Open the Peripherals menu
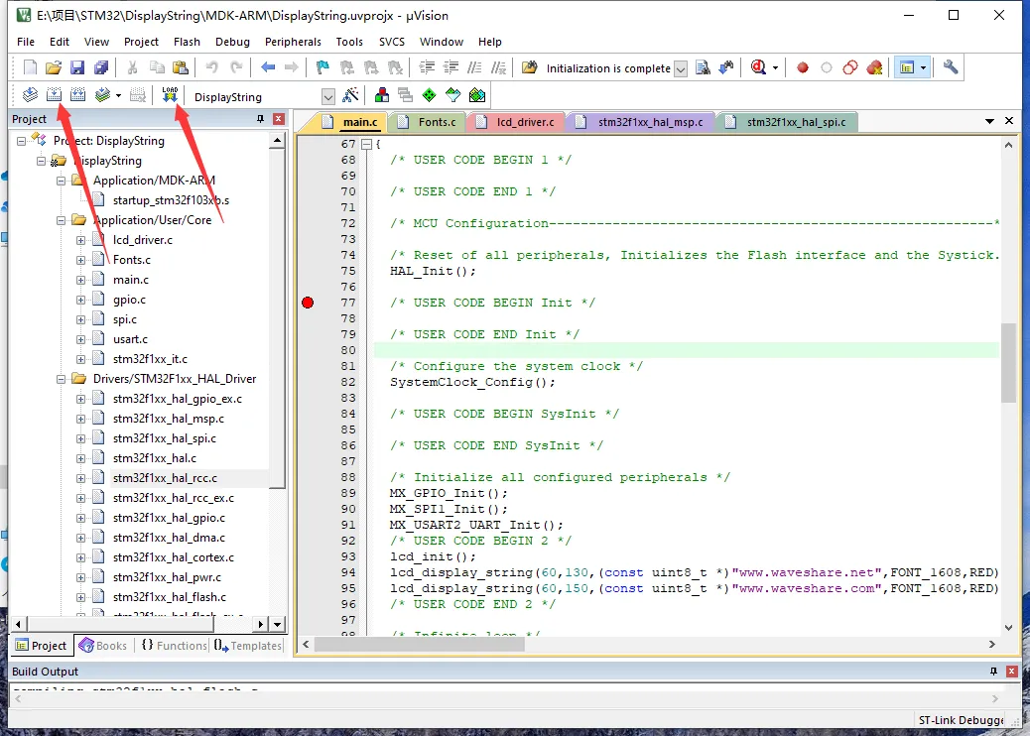The width and height of the screenshot is (1030, 736). click(x=293, y=42)
